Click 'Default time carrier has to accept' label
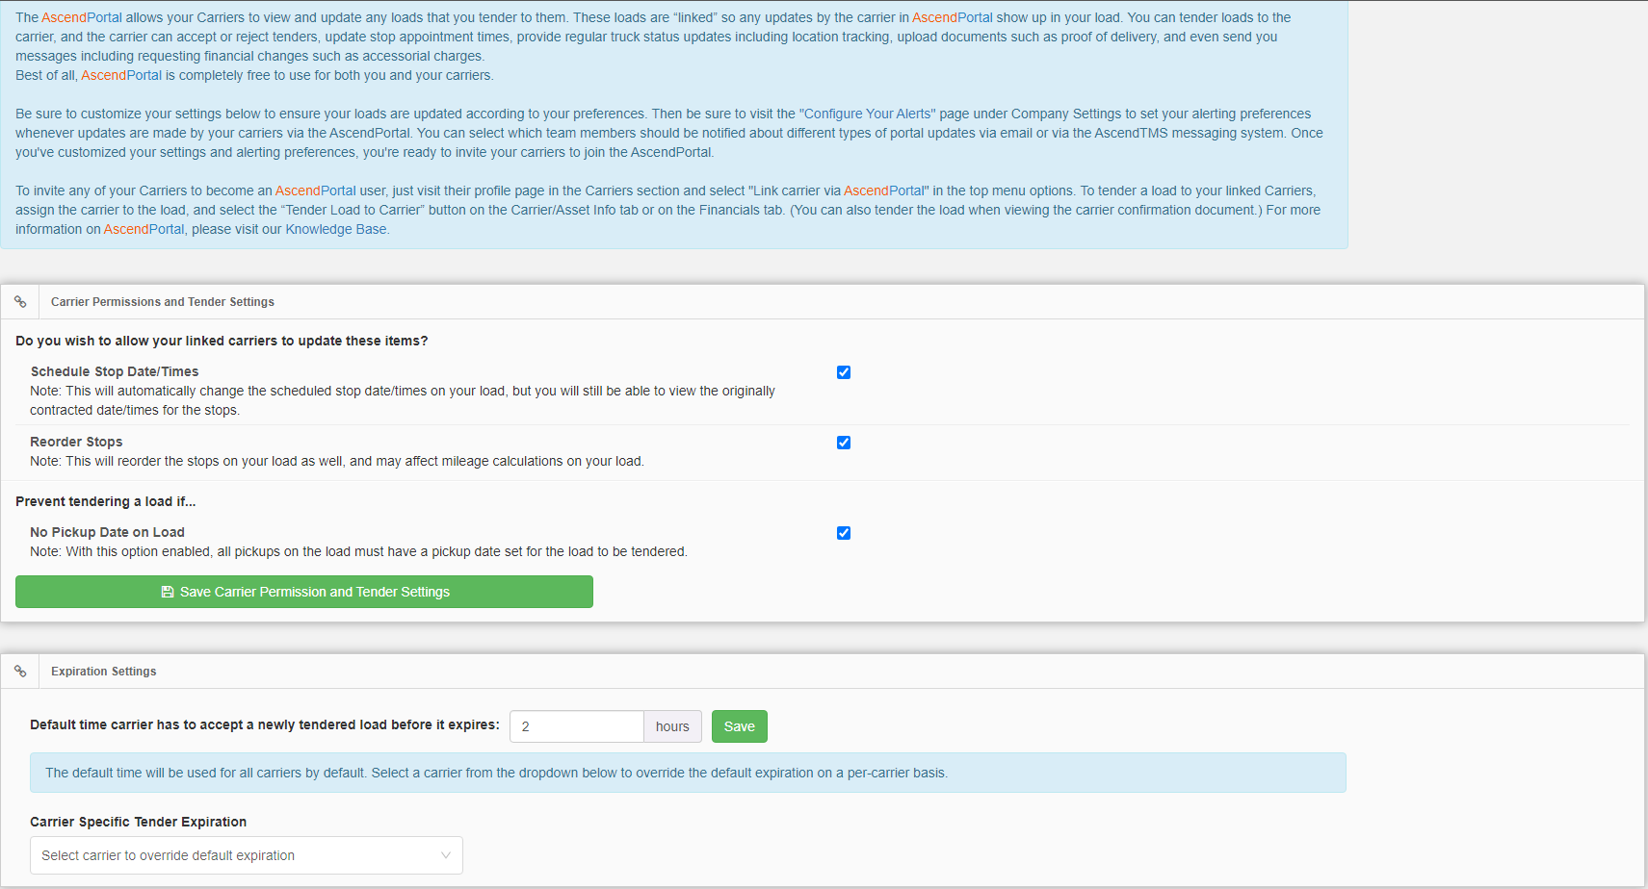This screenshot has width=1648, height=889. [265, 724]
